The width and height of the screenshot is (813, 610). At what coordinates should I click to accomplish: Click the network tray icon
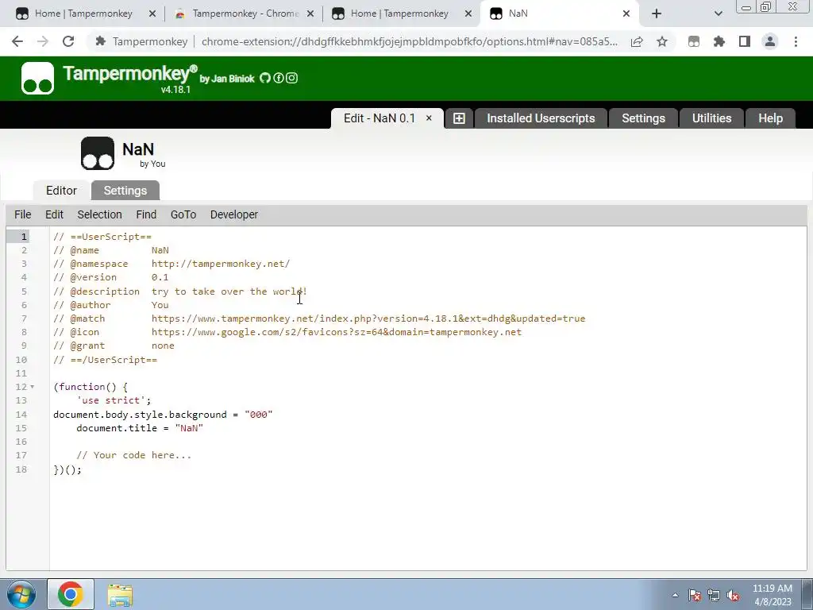pyautogui.click(x=714, y=595)
